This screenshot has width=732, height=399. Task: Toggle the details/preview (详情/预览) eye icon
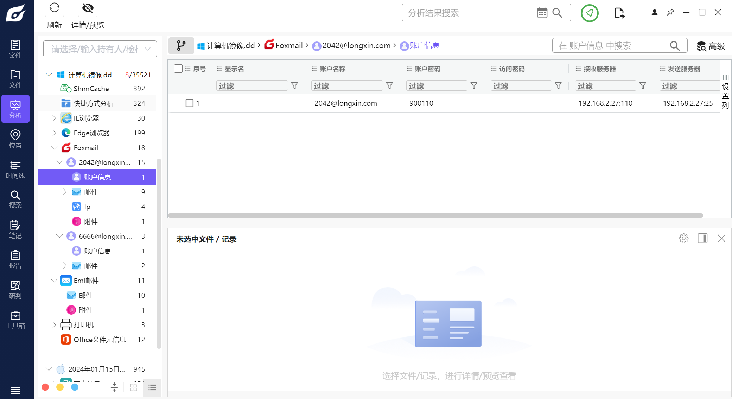tap(88, 8)
